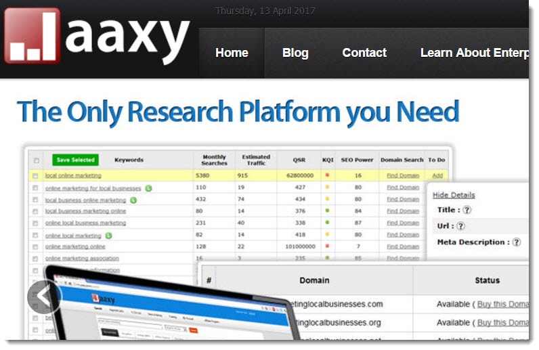Click the green Save Selected button
The width and height of the screenshot is (539, 350).
[75, 160]
